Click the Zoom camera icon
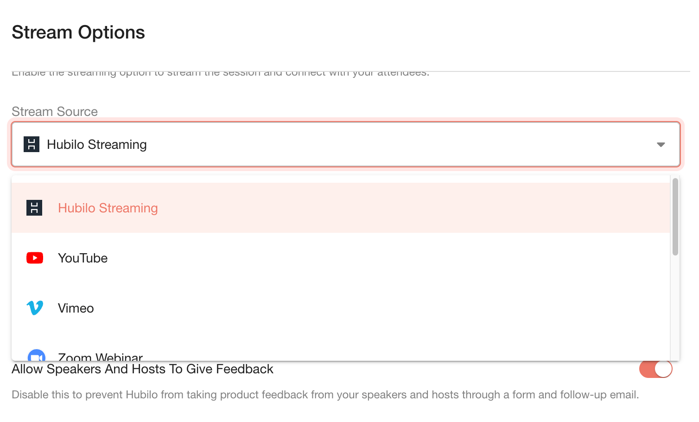699x422 pixels. [x=36, y=356]
